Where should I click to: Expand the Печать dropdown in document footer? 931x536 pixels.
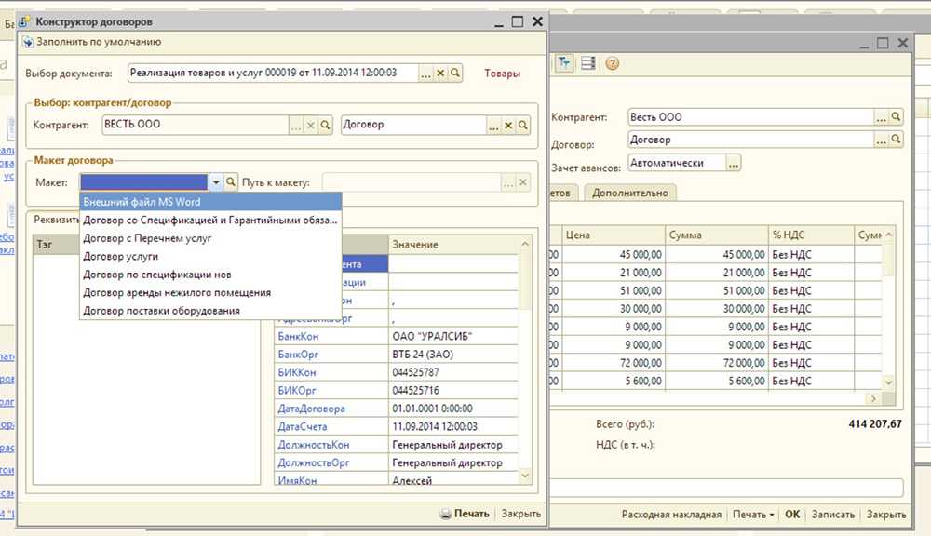click(753, 514)
